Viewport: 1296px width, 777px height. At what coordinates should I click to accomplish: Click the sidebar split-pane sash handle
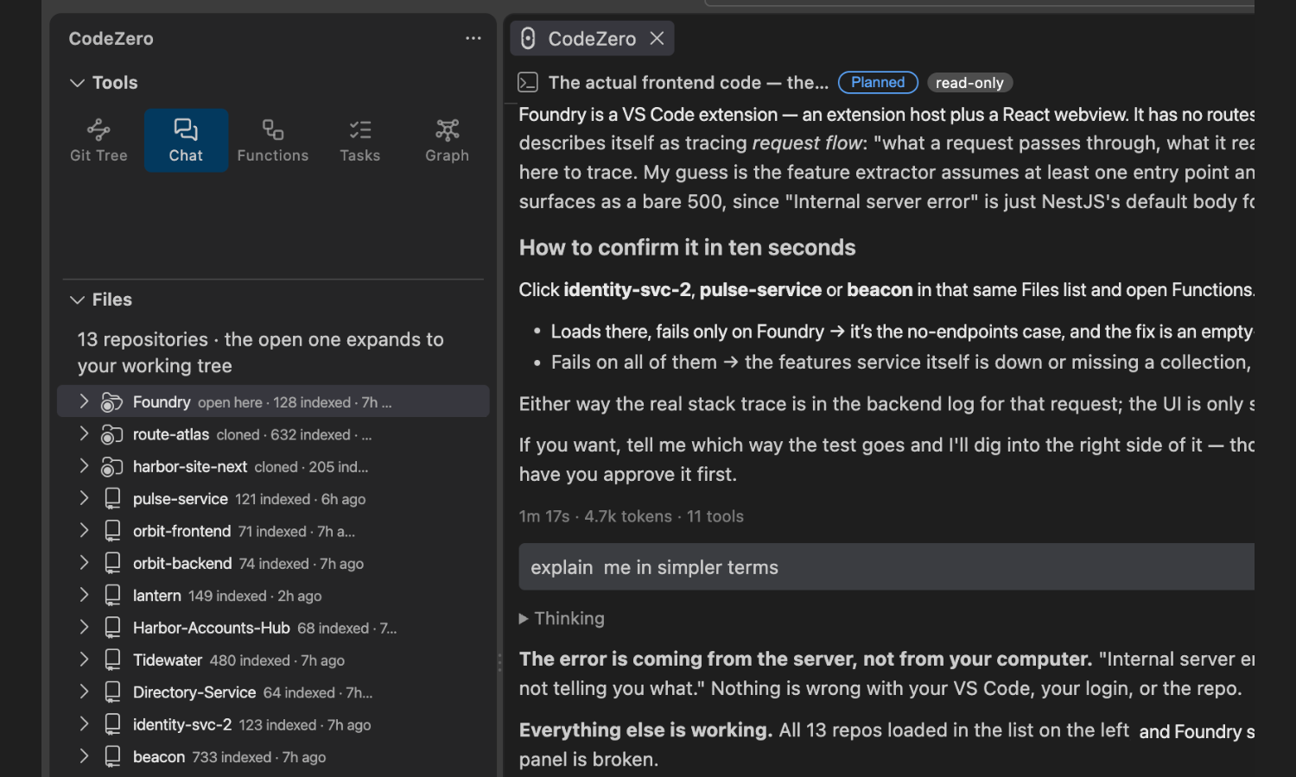(499, 662)
